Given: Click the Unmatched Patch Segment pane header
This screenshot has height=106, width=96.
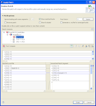Looking at the screenshot, I should [x=72, y=63].
